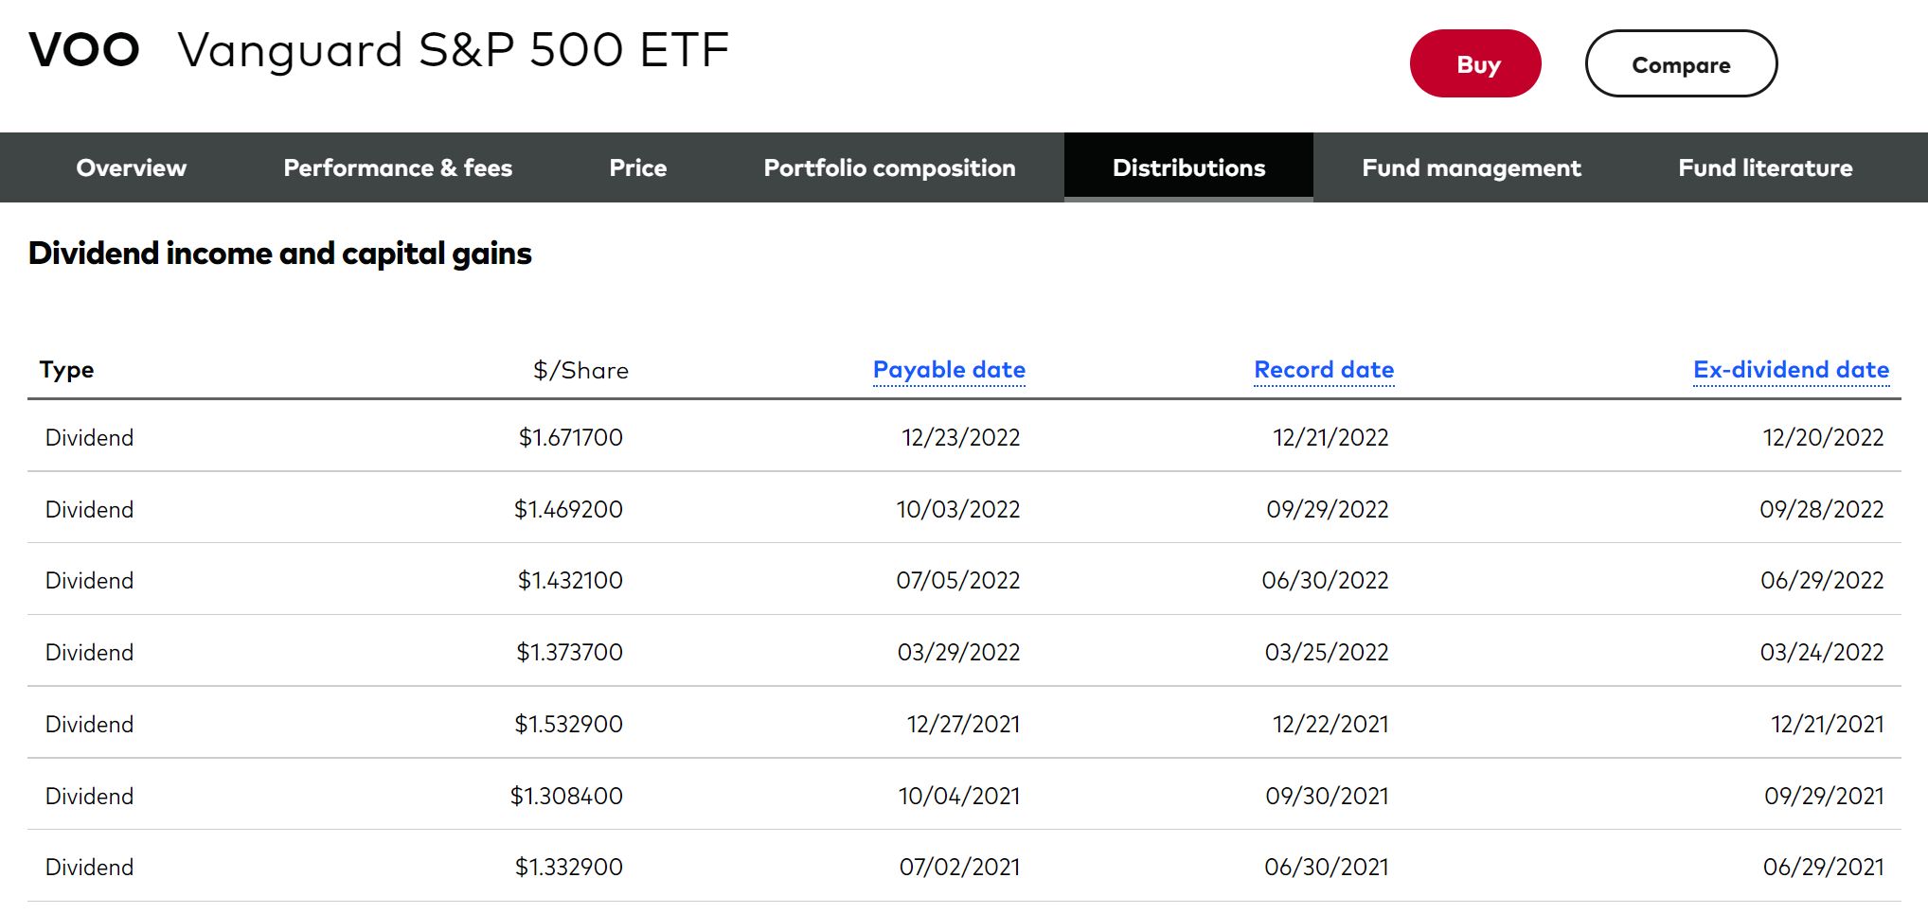Switch to the Overview tab
This screenshot has width=1928, height=913.
[132, 167]
